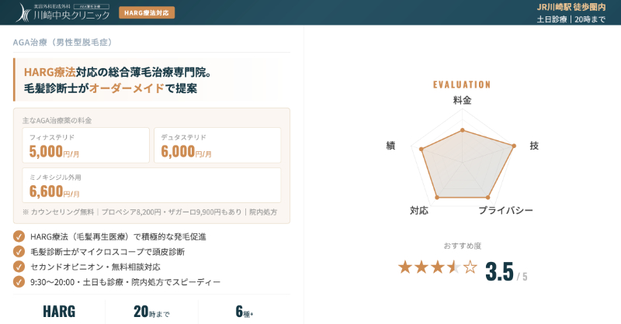Click the empty fifth rating star
The width and height of the screenshot is (621, 324).
click(x=470, y=267)
